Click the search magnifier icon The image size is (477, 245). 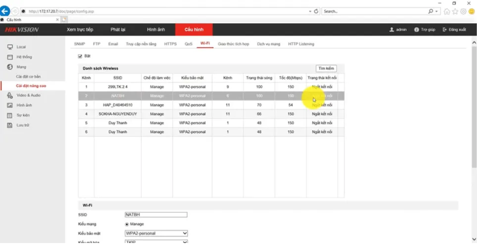tap(430, 11)
